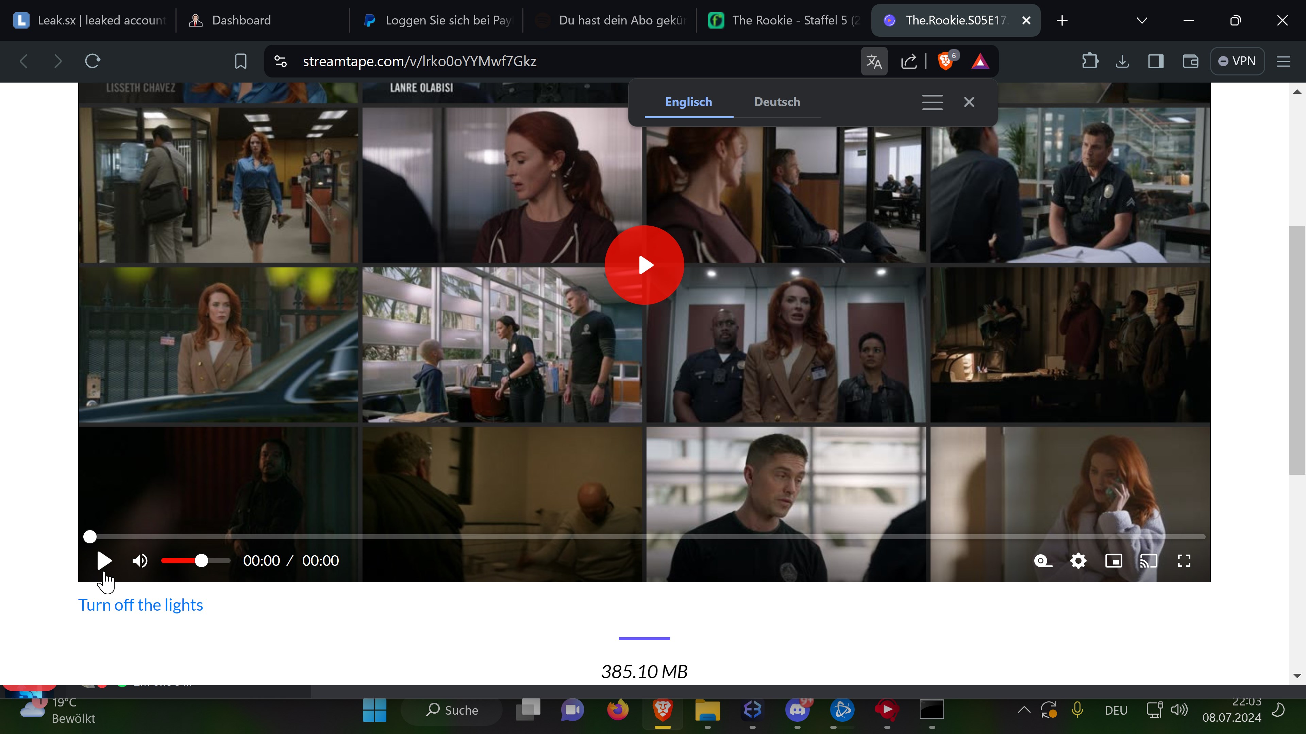
Task: Adjust the red volume slider
Action: [201, 561]
